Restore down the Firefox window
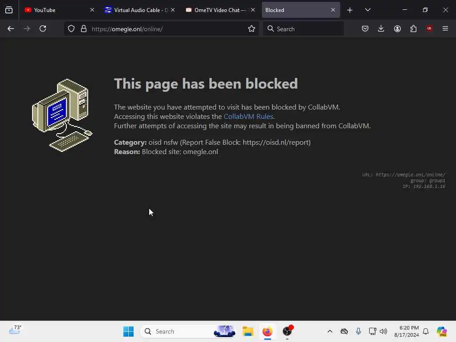The image size is (456, 342). click(425, 10)
